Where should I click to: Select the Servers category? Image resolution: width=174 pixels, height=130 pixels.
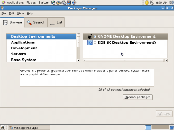41,54
